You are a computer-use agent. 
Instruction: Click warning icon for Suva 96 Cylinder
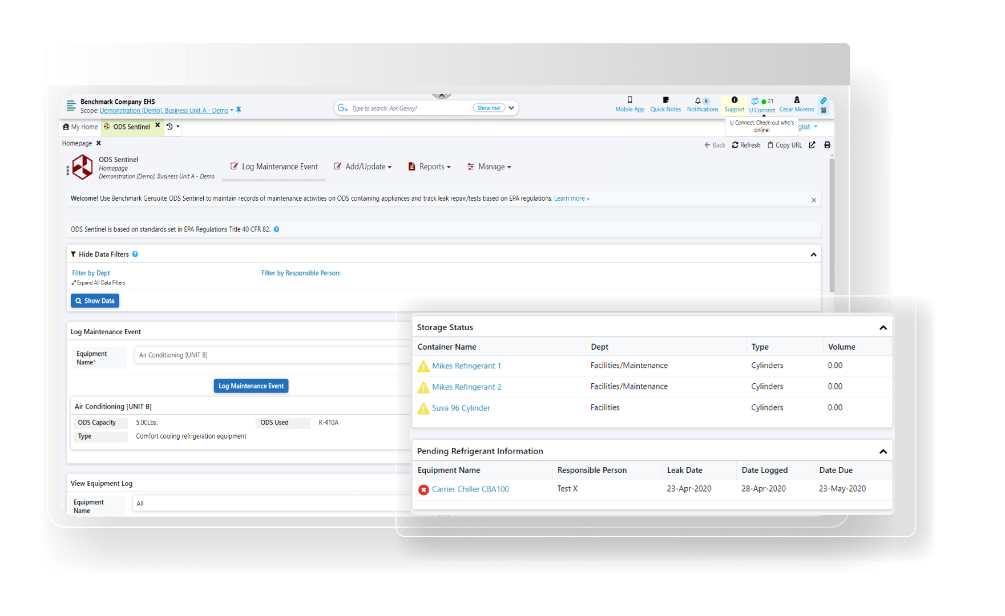coord(423,408)
